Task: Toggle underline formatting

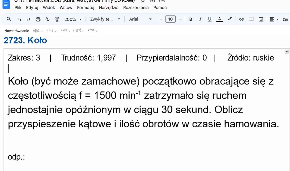Action: click(x=210, y=19)
